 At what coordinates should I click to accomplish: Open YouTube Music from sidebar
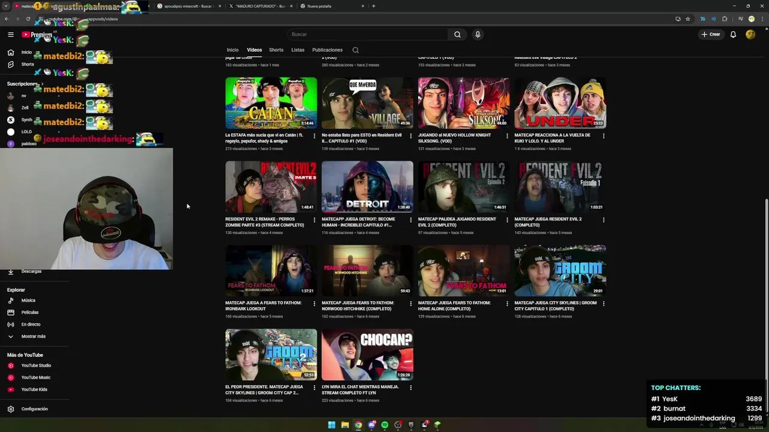point(36,377)
